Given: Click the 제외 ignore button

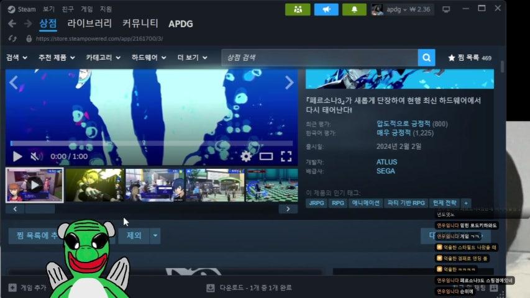Looking at the screenshot, I should coord(134,235).
